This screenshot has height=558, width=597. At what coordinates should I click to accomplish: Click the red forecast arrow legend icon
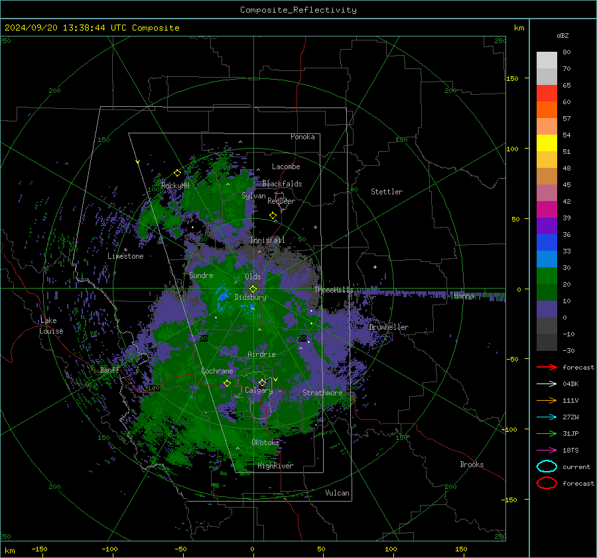point(547,367)
